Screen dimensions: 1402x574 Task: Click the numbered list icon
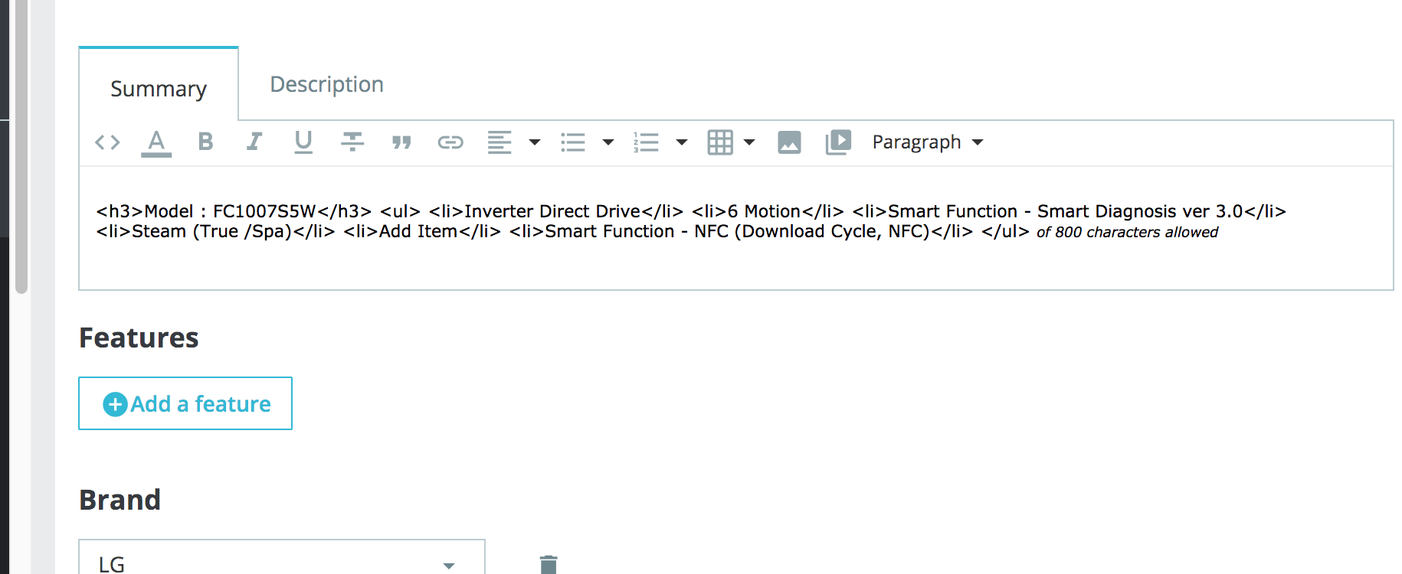pos(646,142)
